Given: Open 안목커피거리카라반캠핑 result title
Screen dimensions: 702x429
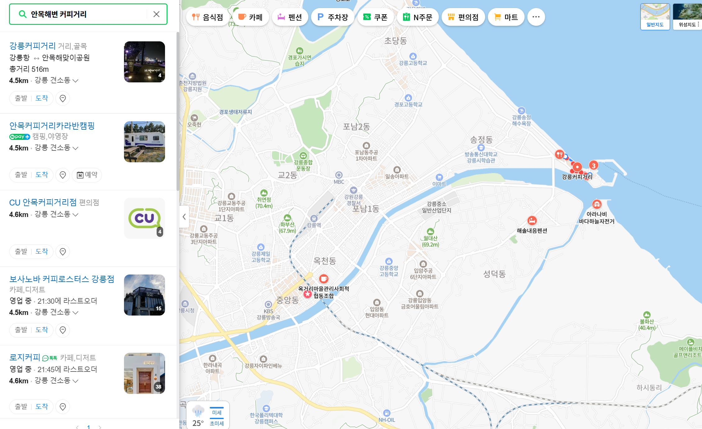Looking at the screenshot, I should point(52,126).
